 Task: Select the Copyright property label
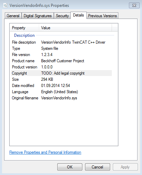(x=19, y=73)
